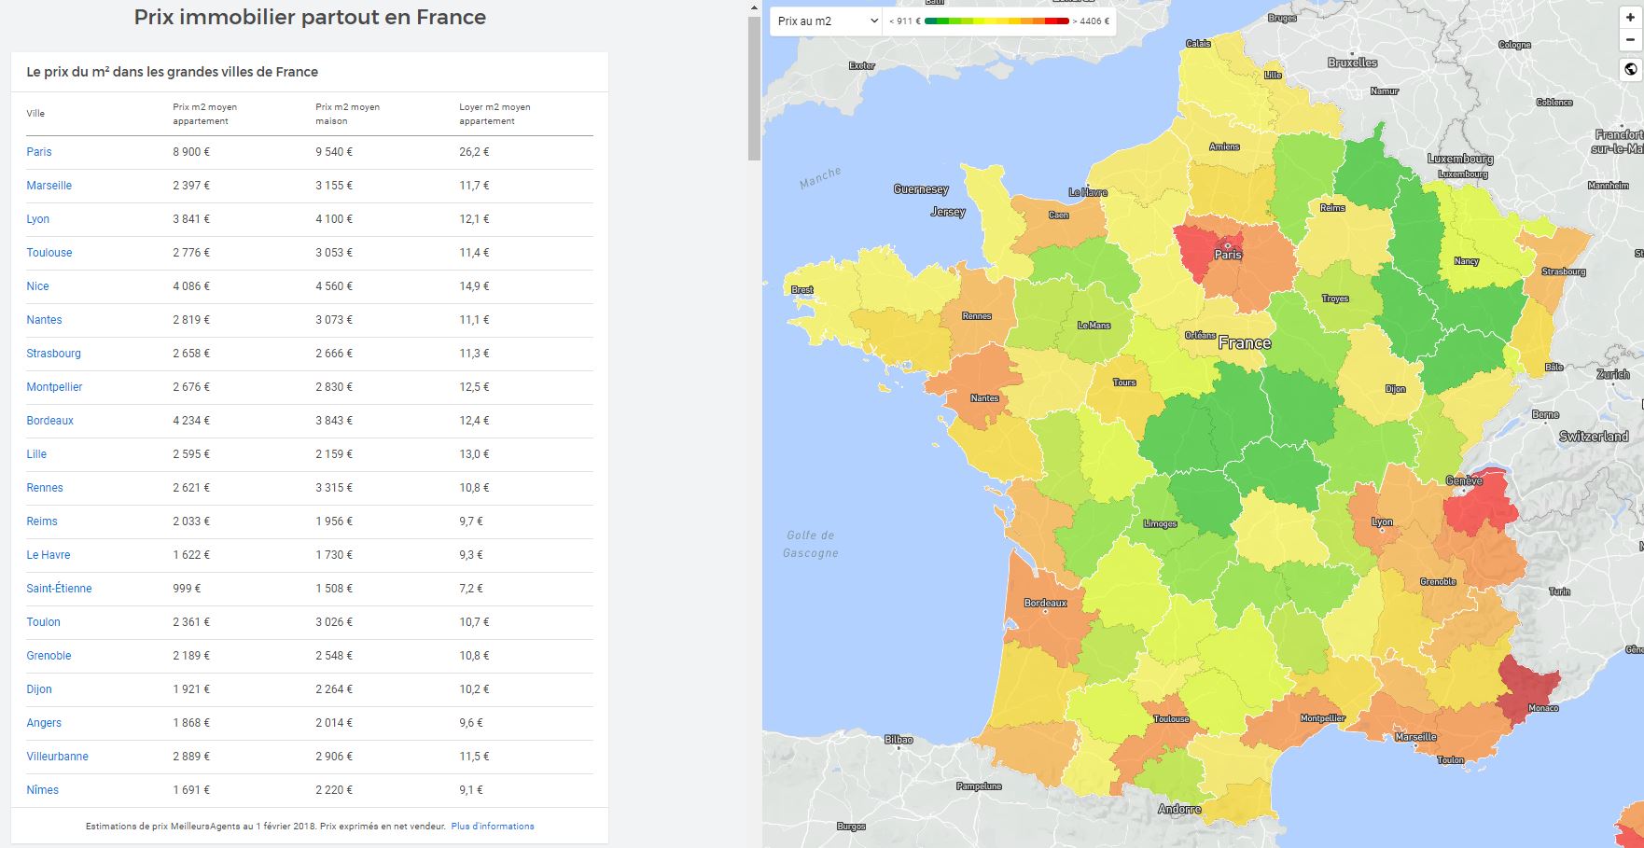Click the price color legend gradient bar
The height and width of the screenshot is (848, 1644).
pos(996,21)
